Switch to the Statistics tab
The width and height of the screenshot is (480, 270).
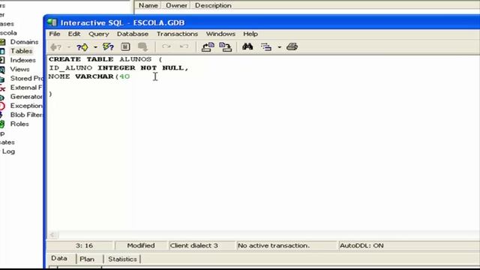122,259
